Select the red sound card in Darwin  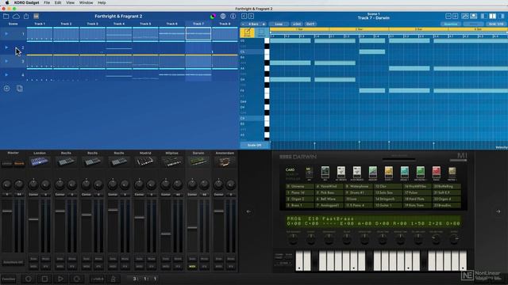(437, 173)
